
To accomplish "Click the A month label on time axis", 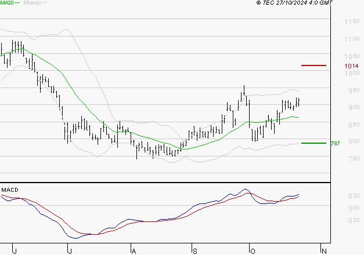I will point(134,252).
